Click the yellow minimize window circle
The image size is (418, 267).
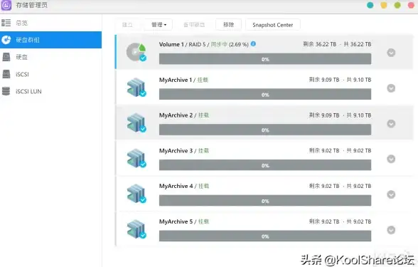point(384,5)
